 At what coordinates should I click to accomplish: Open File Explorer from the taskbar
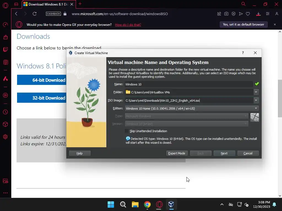135,204
